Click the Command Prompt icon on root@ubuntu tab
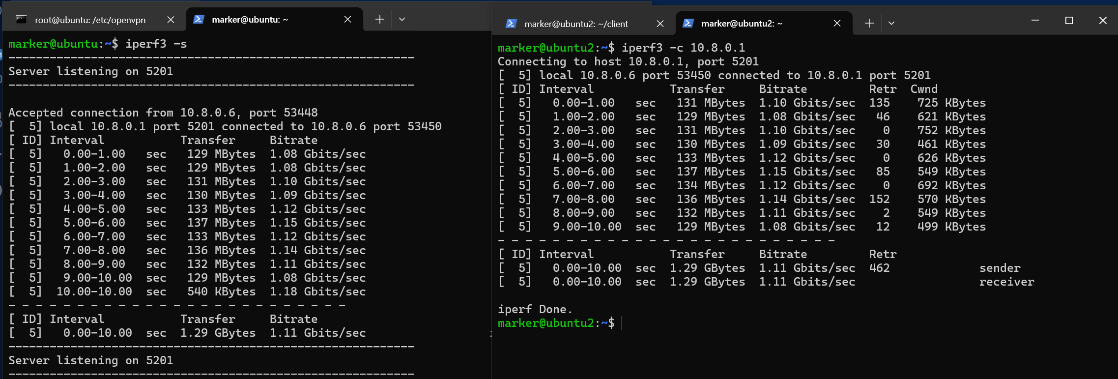The image size is (1118, 379). click(x=21, y=20)
